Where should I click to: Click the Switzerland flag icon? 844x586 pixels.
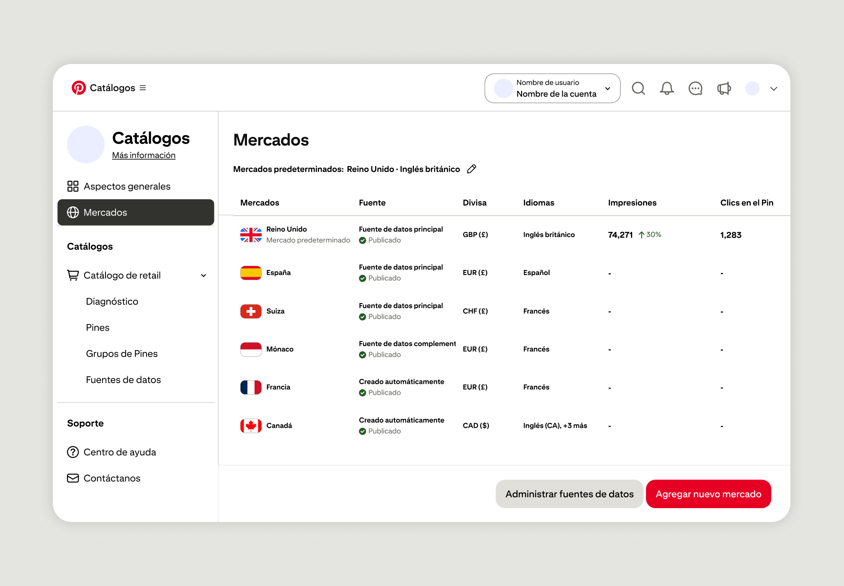[x=251, y=311]
